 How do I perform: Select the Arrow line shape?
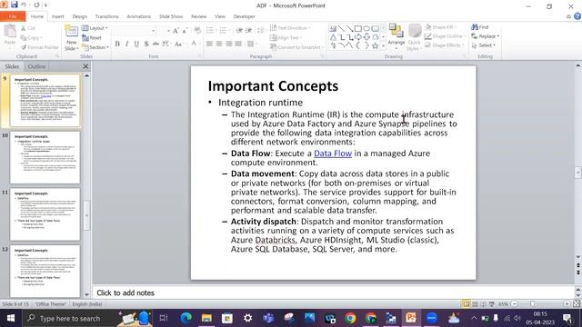[x=349, y=28]
